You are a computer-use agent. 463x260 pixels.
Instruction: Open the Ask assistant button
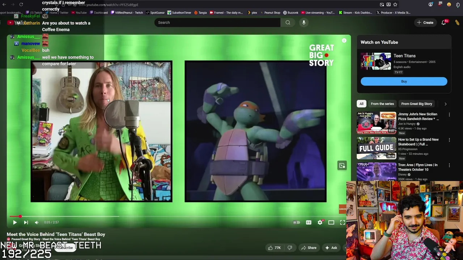[331, 248]
